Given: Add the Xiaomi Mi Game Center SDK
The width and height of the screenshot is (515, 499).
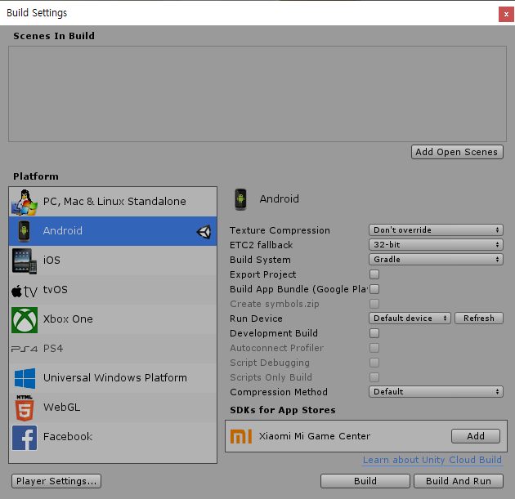Looking at the screenshot, I should point(476,436).
